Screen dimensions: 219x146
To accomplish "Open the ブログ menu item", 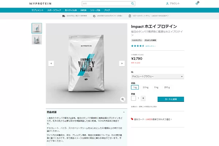I will 107,10.
